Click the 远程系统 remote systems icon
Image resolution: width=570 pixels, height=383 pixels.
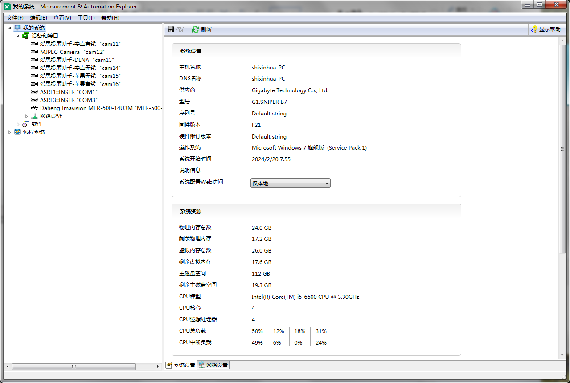17,132
